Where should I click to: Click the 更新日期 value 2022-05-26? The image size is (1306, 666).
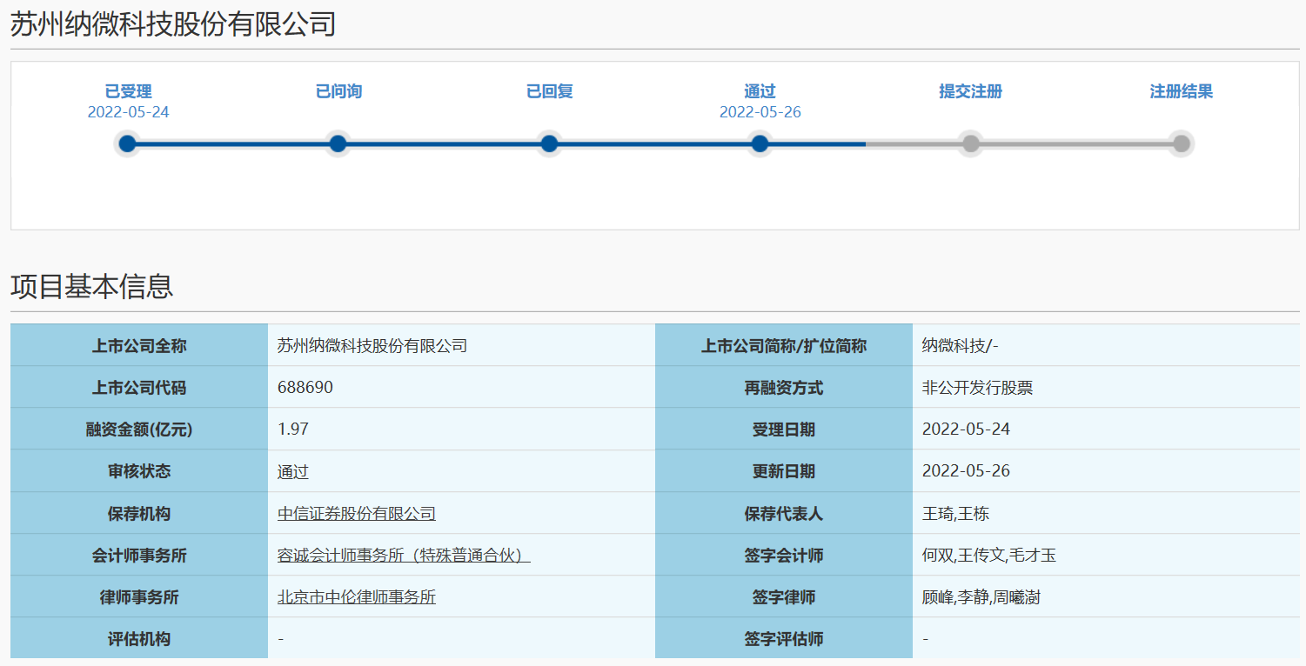pos(966,471)
